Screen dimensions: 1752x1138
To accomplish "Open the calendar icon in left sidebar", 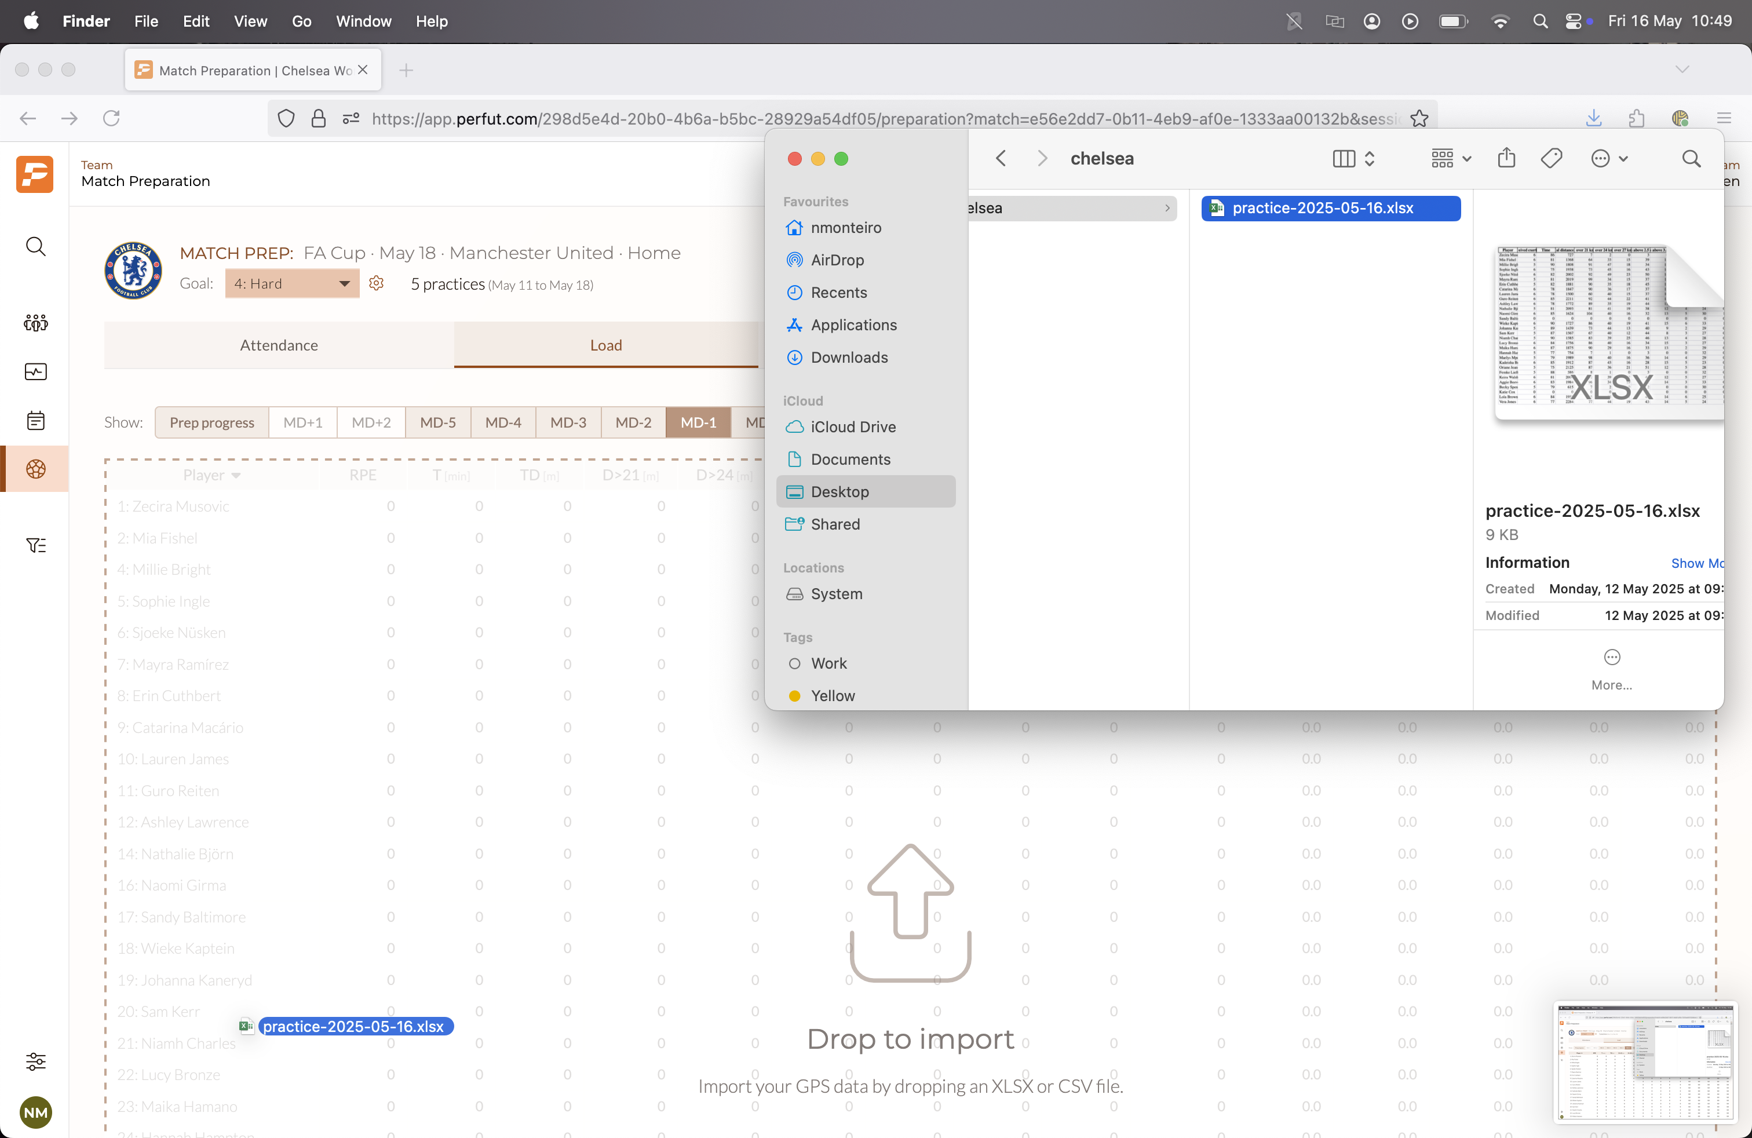I will click(x=35, y=420).
